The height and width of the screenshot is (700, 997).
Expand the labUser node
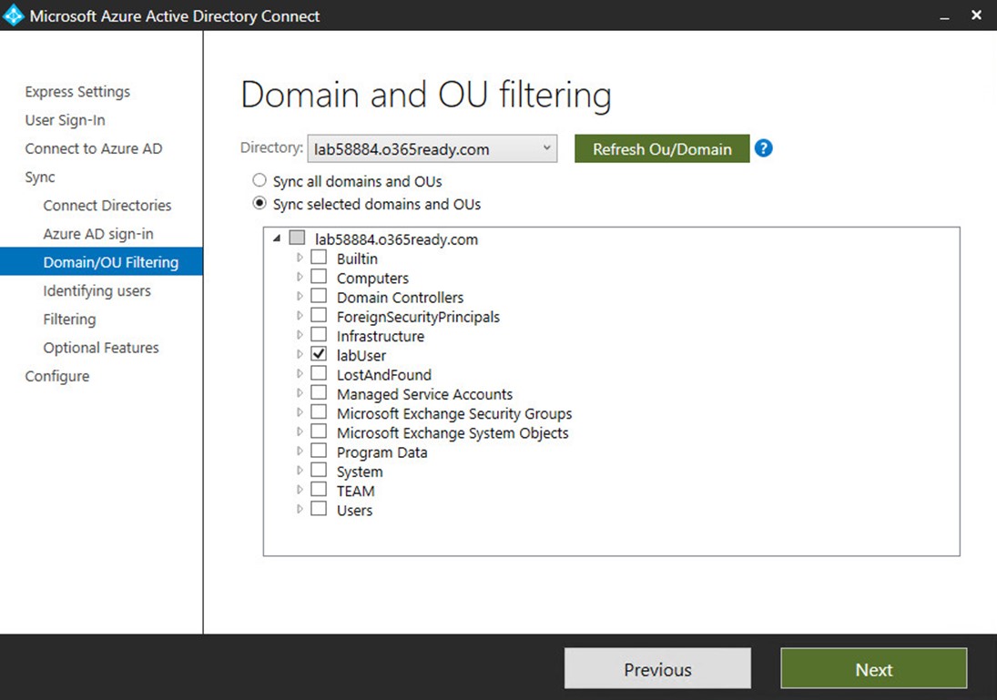[300, 354]
